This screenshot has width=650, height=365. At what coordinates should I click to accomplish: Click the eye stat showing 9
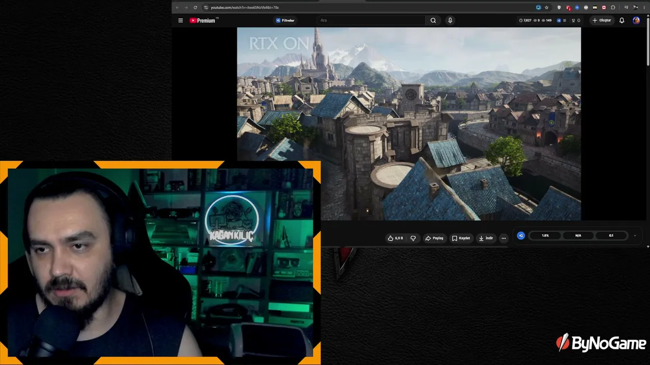pyautogui.click(x=537, y=20)
